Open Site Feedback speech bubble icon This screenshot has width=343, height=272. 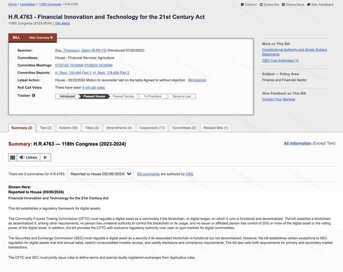coord(308,5)
